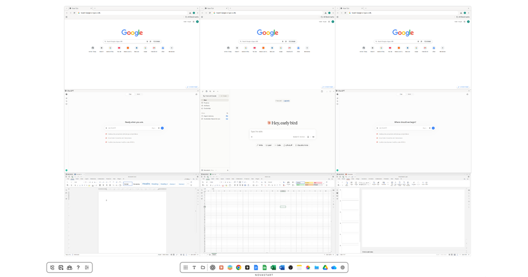The height and width of the screenshot is (277, 528).
Task: Open the three-dot menu in the right Chrome window
Action: pyautogui.click(x=468, y=13)
